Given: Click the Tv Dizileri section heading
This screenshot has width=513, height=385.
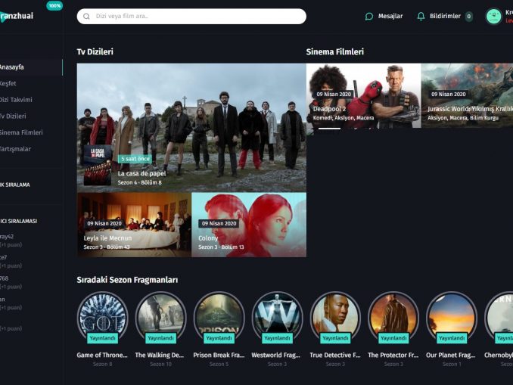Looking at the screenshot, I should 95,51.
